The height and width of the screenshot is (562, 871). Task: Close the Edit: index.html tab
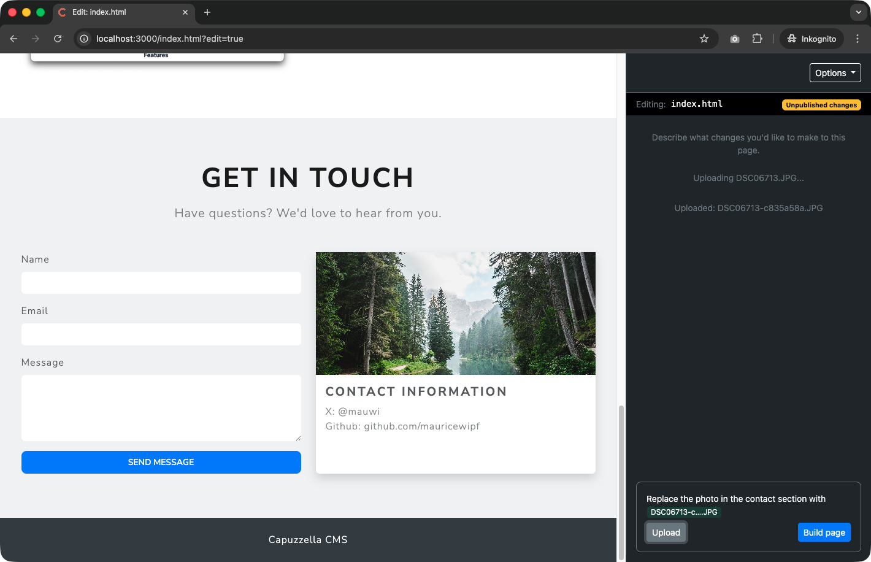click(185, 12)
